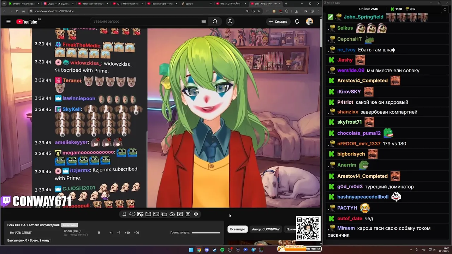Switch to 131-я Майкопская browser tab
Viewport: 452px width, 254px height.
tap(127, 4)
